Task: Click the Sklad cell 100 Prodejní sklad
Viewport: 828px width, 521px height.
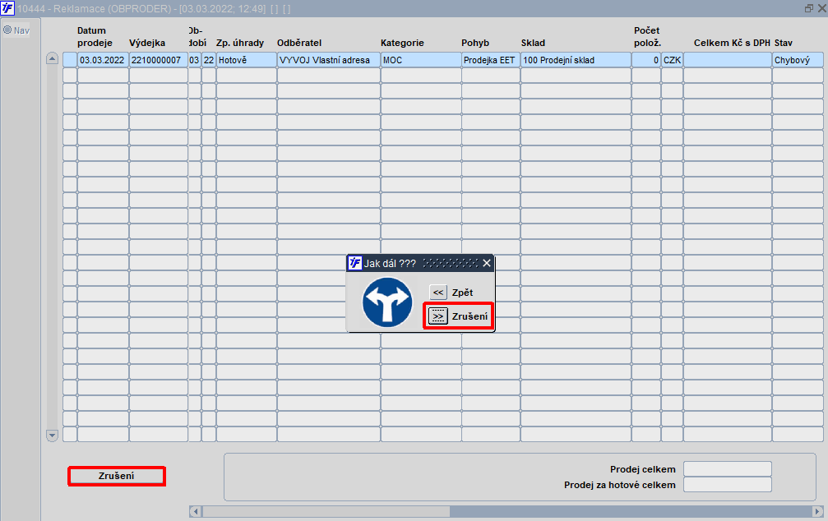Action: [576, 60]
